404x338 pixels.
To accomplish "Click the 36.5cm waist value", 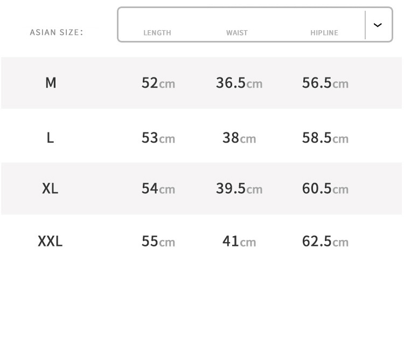I will (x=239, y=83).
